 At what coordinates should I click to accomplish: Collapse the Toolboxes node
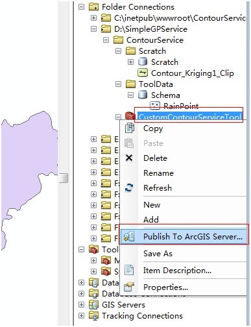coord(81,250)
